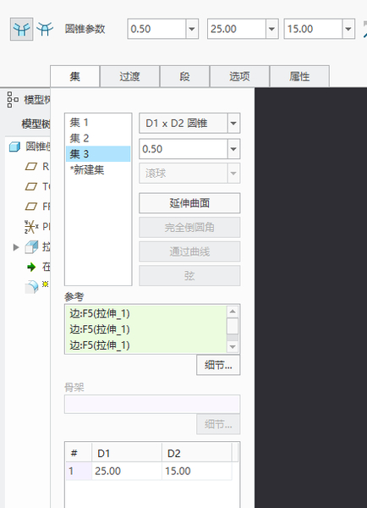Click the 骨架 collector field
This screenshot has height=508, width=367.
[152, 404]
